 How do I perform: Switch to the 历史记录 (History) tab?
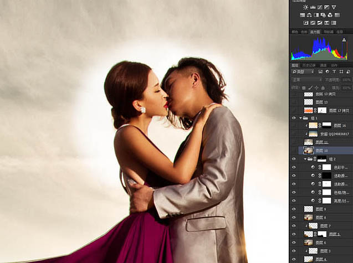click(309, 65)
